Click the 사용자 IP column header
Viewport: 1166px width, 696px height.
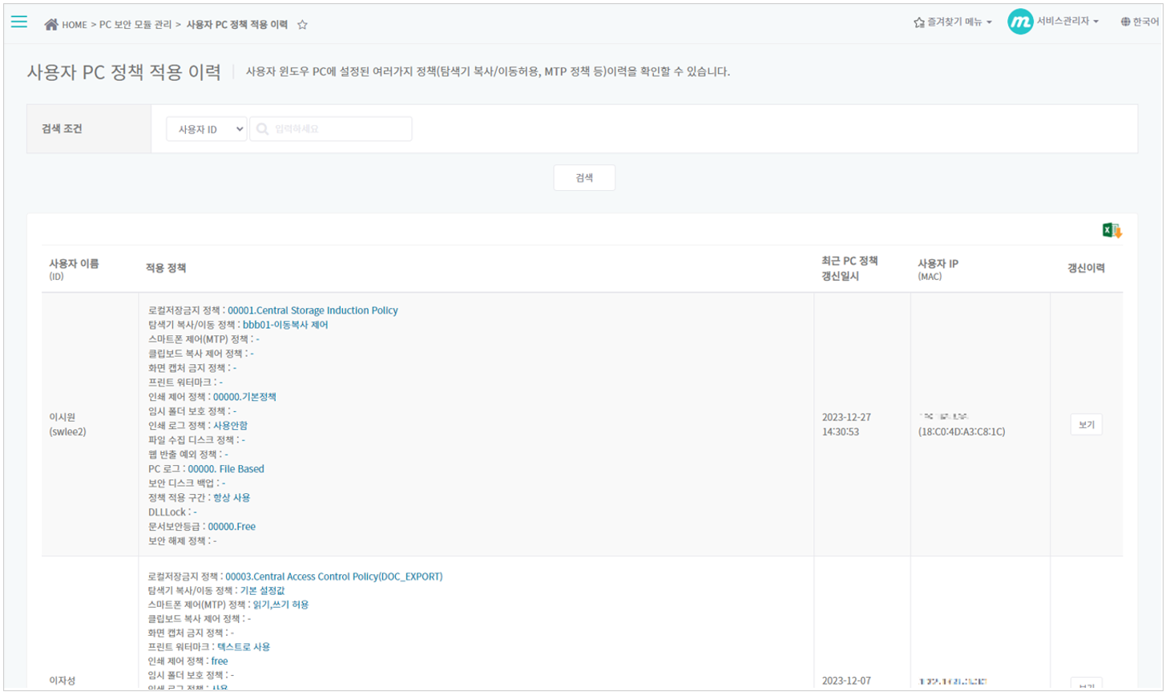(x=938, y=264)
